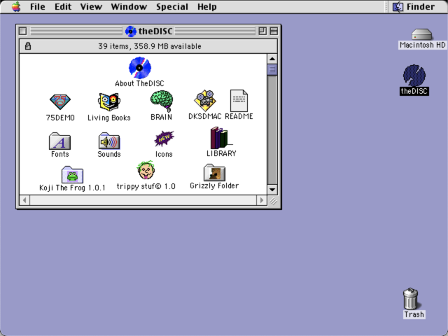Open the Window menu
This screenshot has height=336, width=448.
point(129,6)
